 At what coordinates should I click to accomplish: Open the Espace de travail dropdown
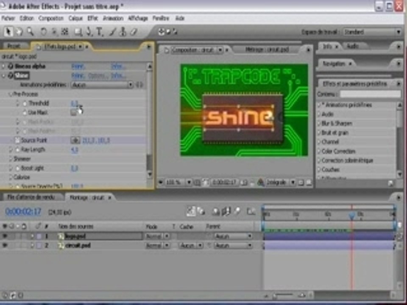372,32
